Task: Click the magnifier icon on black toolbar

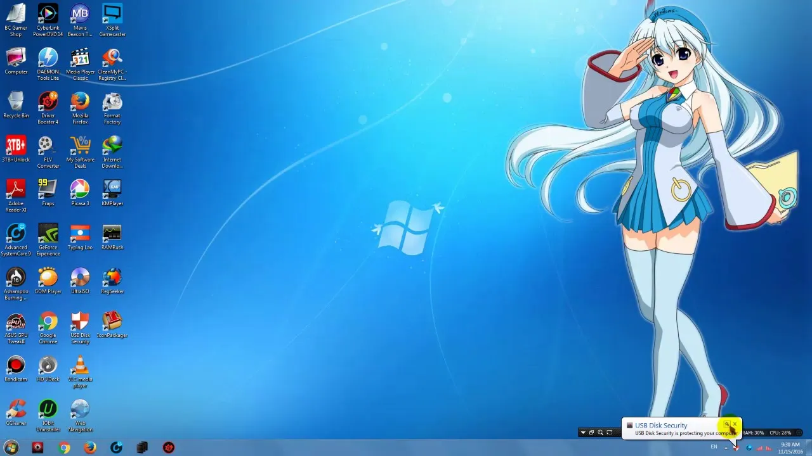Action: tap(601, 433)
